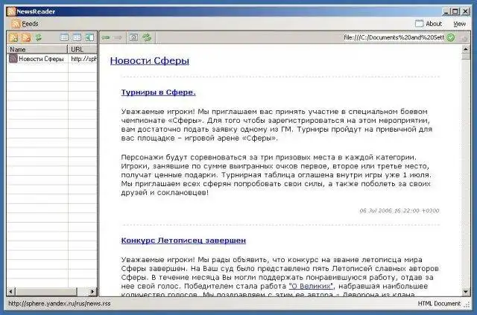Minimize the NewsReader window
The height and width of the screenshot is (315, 477).
coord(446,12)
